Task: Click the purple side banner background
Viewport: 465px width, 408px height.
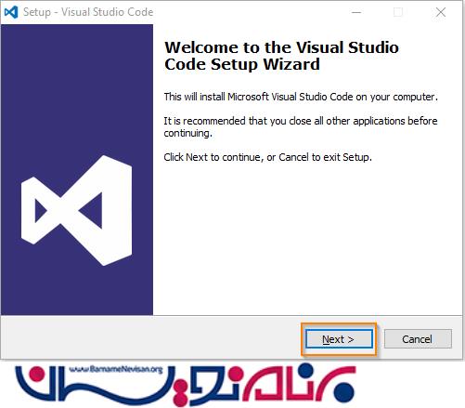Action: [x=76, y=93]
